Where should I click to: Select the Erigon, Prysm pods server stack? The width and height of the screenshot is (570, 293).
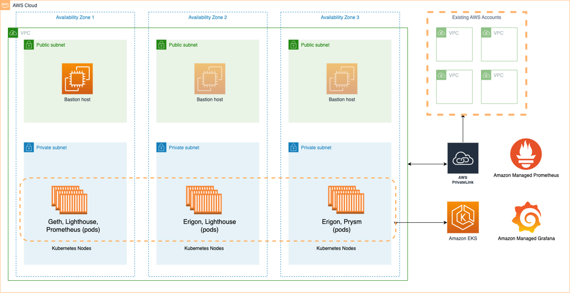346,199
